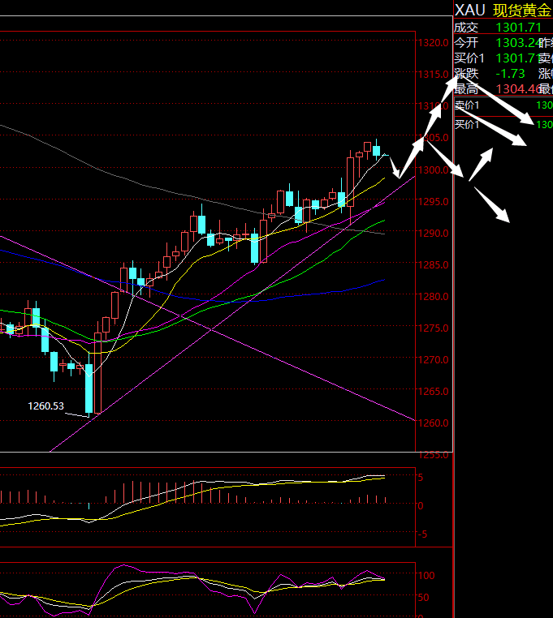
Task: Click the 50 level on the KDJ axis
Action: pos(424,598)
